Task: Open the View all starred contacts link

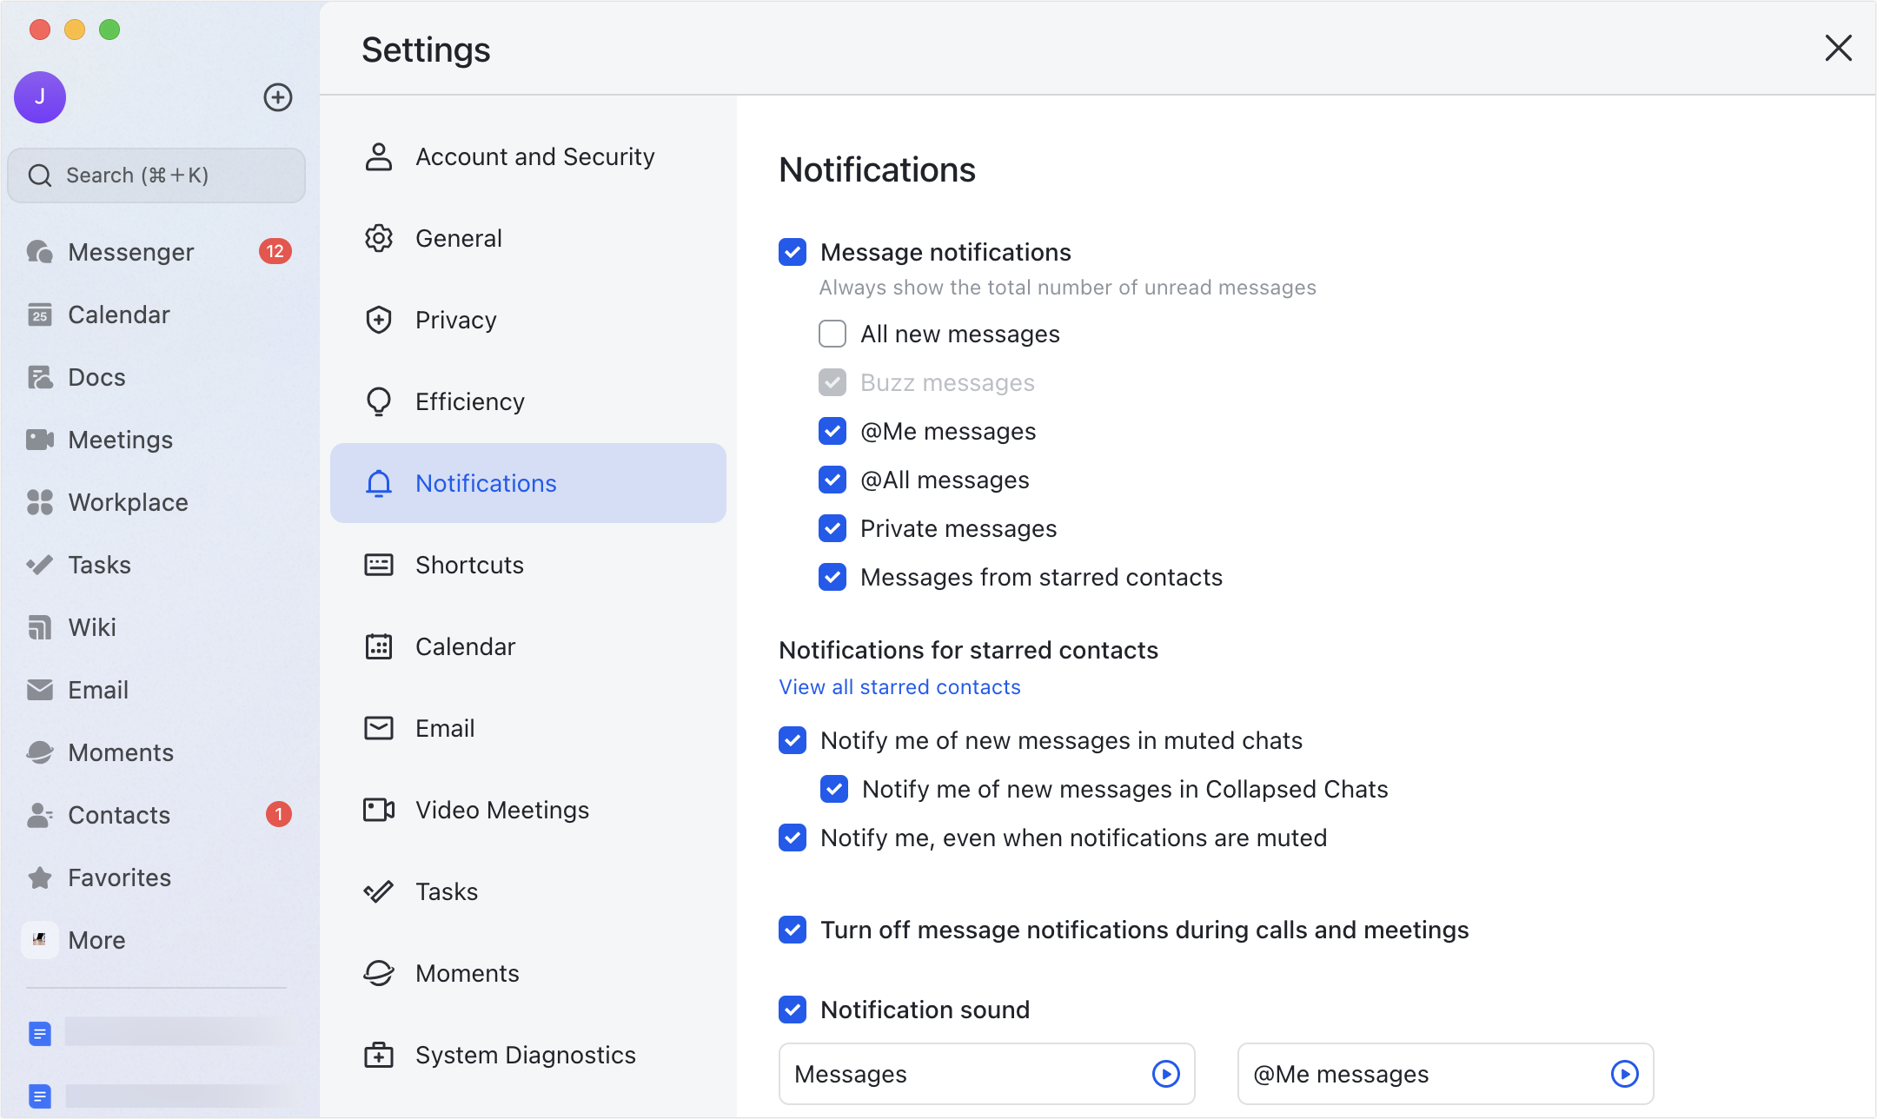Action: (899, 686)
